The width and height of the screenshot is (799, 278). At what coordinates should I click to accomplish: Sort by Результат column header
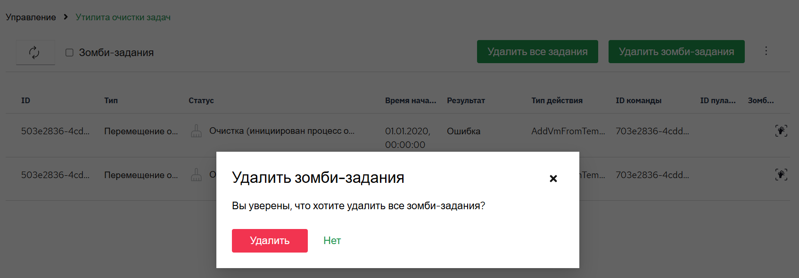click(466, 100)
